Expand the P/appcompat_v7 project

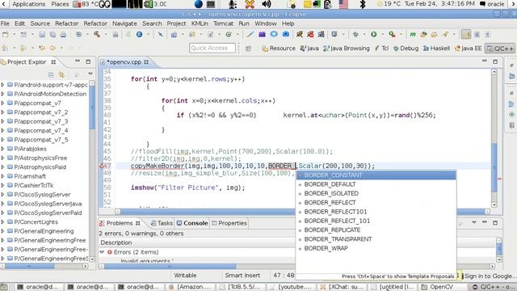(x=2, y=103)
